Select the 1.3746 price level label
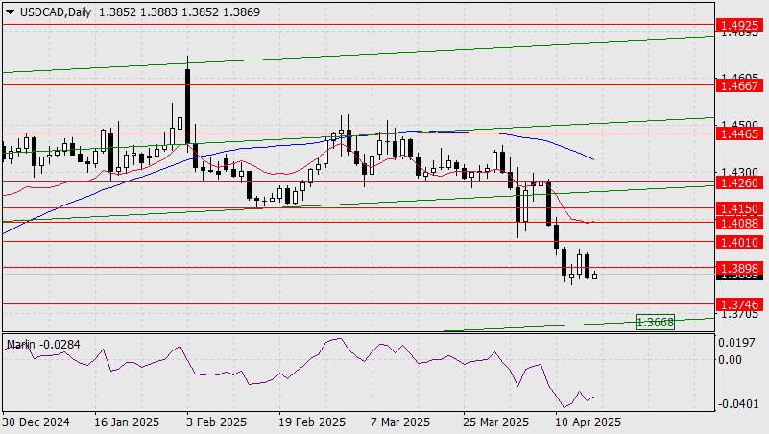 (x=739, y=305)
